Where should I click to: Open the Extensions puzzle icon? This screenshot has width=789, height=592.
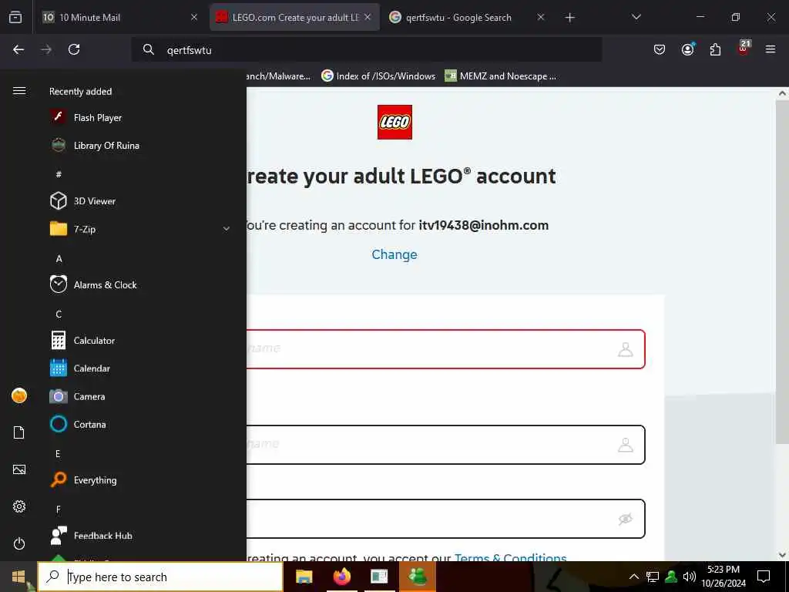tap(715, 49)
